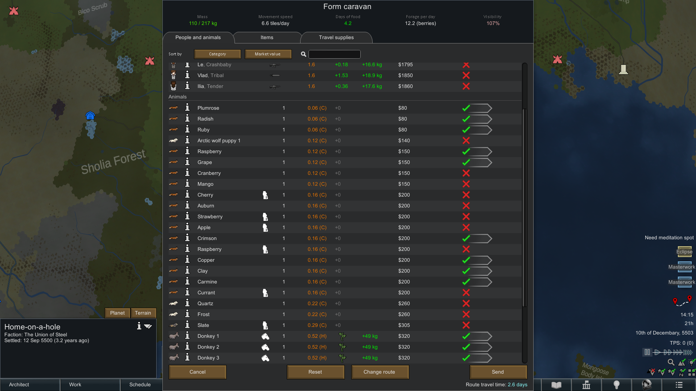The image size is (696, 391).
Task: Toggle the north arrow display option
Action: [682, 372]
